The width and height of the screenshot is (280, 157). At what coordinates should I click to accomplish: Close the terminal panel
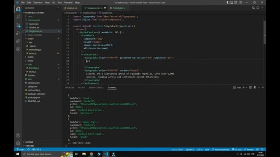coord(263,87)
